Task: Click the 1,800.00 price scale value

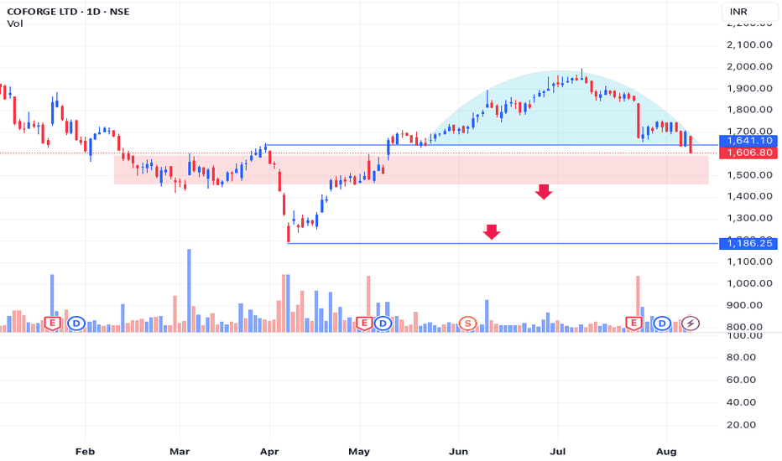Action: [x=749, y=110]
